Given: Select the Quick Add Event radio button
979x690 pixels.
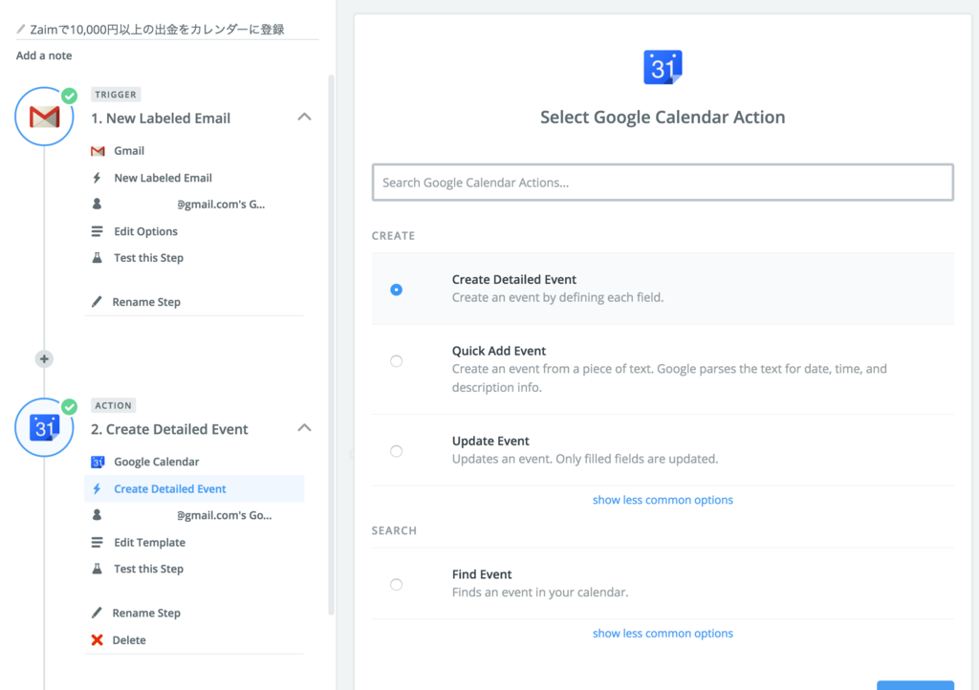Looking at the screenshot, I should click(x=396, y=361).
